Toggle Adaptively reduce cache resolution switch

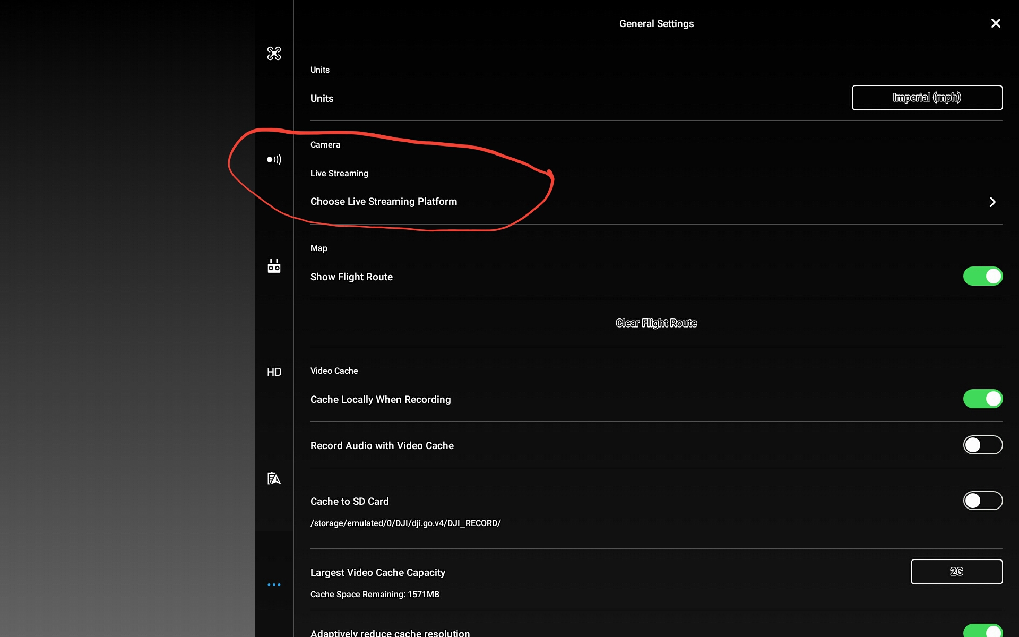(982, 631)
